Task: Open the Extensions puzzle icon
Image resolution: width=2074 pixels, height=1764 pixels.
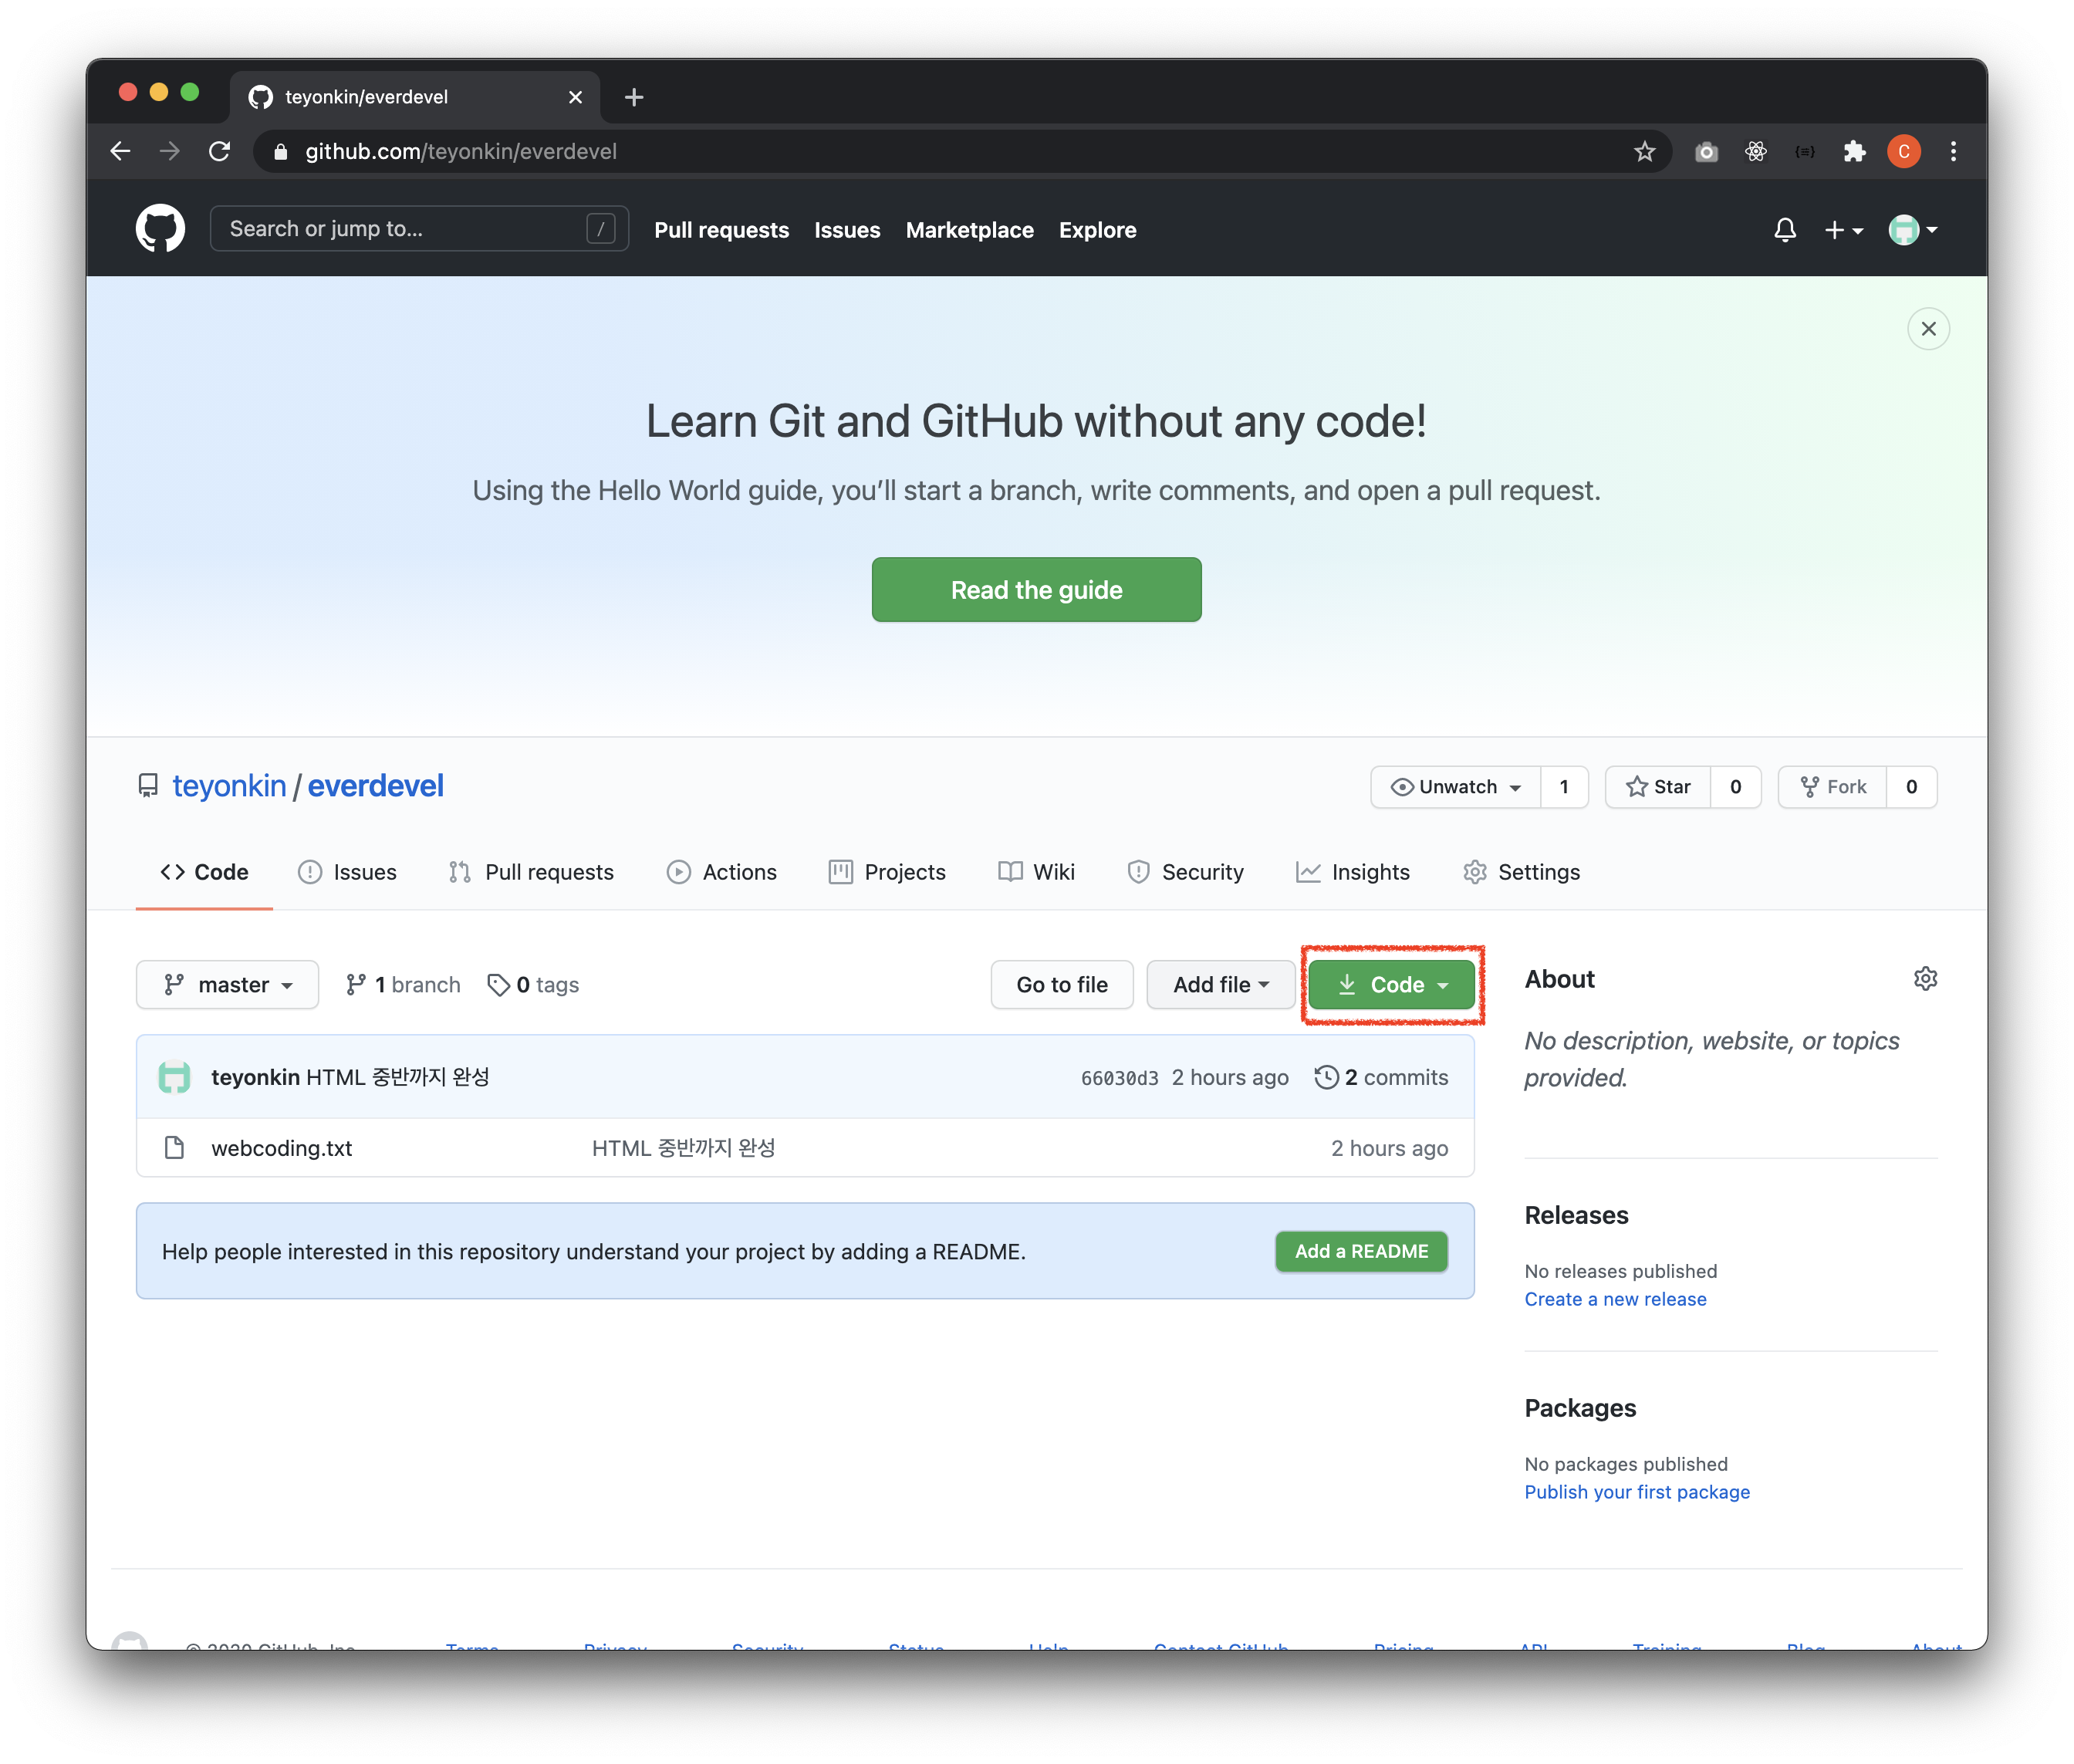Action: point(1854,151)
